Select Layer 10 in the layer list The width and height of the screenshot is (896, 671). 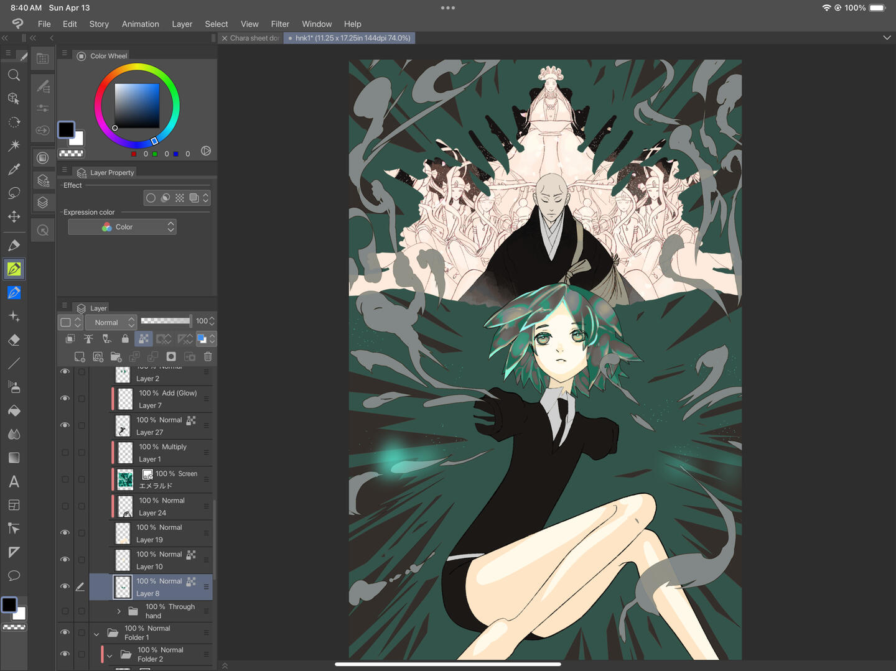point(162,560)
